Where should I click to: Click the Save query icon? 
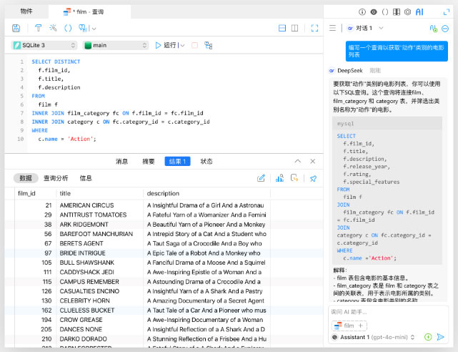coord(16,28)
